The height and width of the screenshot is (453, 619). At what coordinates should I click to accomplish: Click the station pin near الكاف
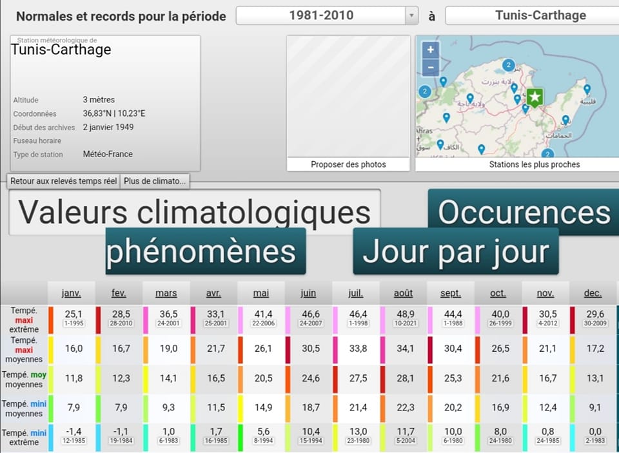click(440, 144)
